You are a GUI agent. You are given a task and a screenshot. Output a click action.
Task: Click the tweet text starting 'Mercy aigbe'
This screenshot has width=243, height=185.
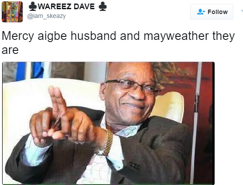tap(118, 43)
